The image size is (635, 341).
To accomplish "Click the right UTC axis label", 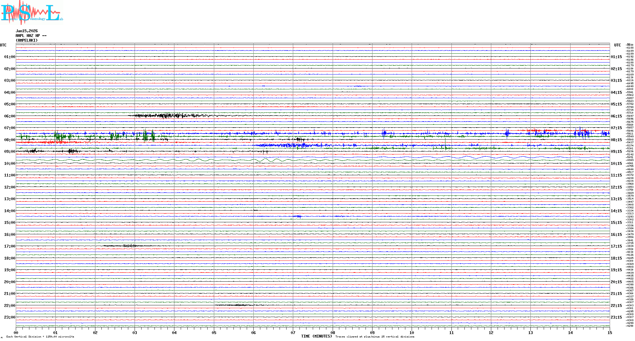I will pyautogui.click(x=617, y=45).
